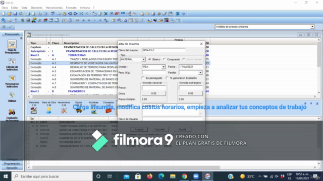Viewport: 323px width, 181px height.
Task: Select Nivel 3 row TERRACERIAS
Action: pos(73,55)
